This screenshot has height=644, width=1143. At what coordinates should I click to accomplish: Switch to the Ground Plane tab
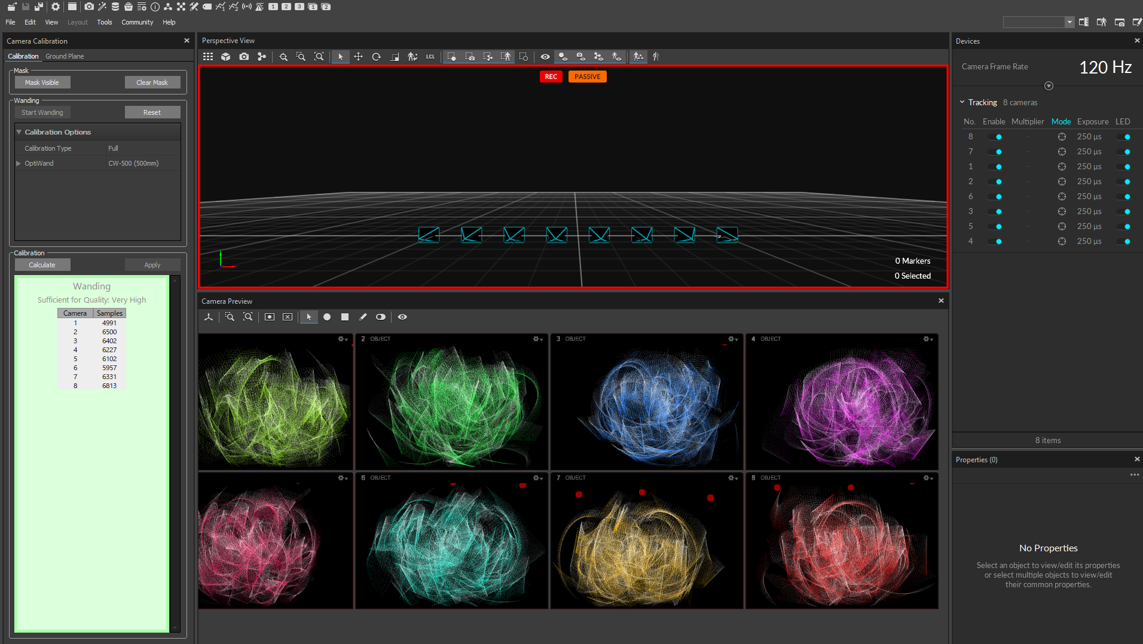pos(65,56)
